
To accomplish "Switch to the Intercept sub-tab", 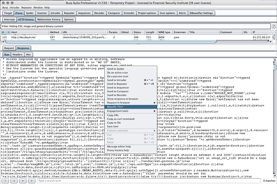I will point(9,20).
